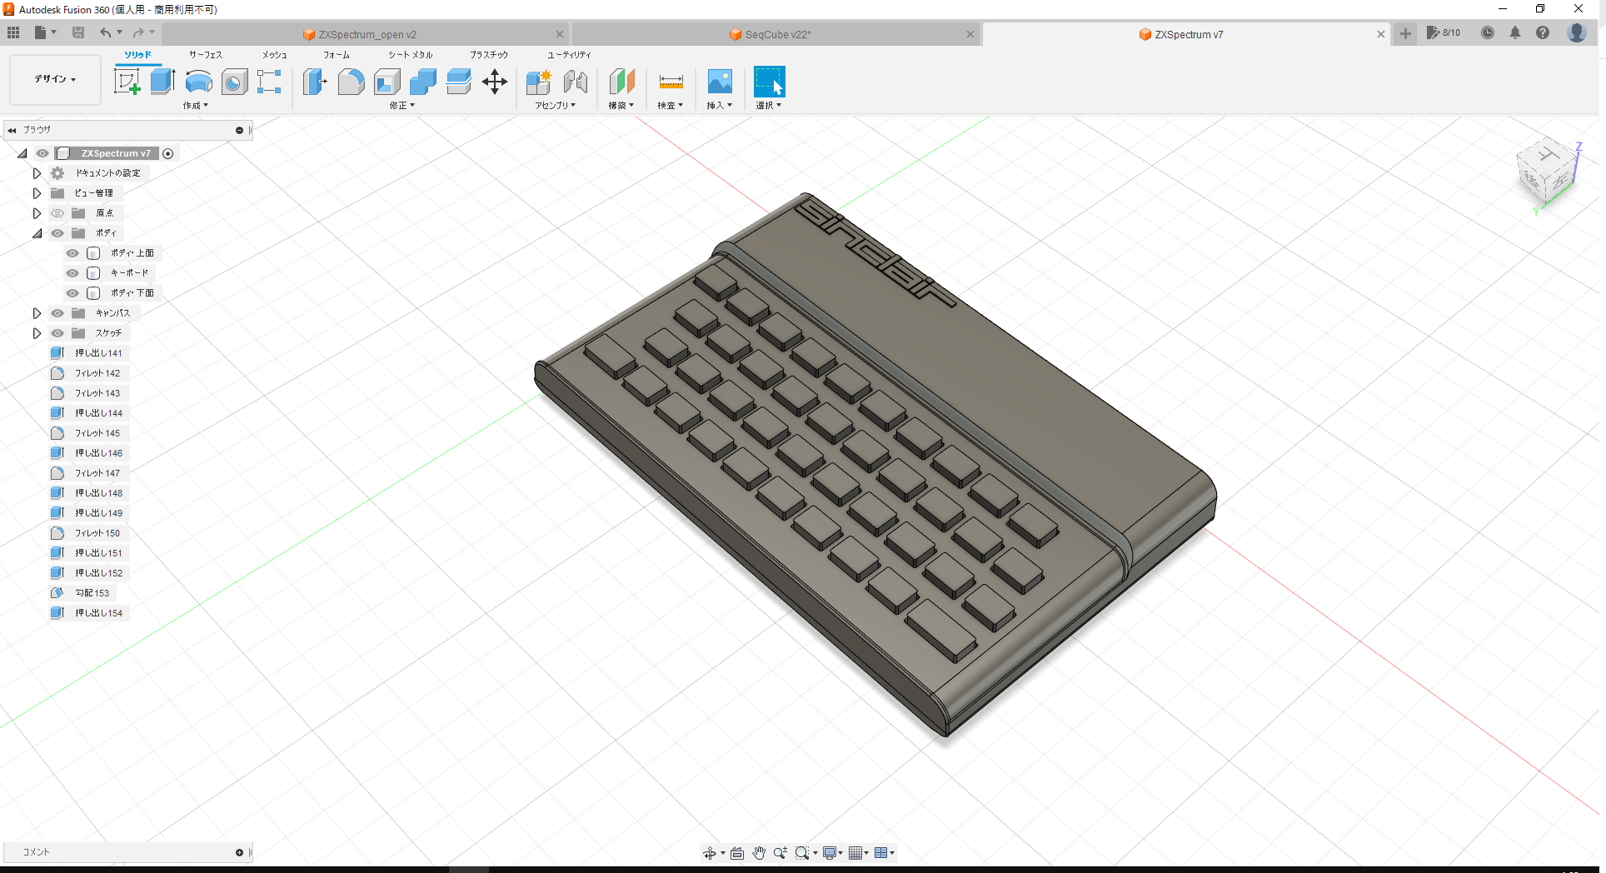
Task: Click the job status badge showing 8/10
Action: (x=1444, y=32)
